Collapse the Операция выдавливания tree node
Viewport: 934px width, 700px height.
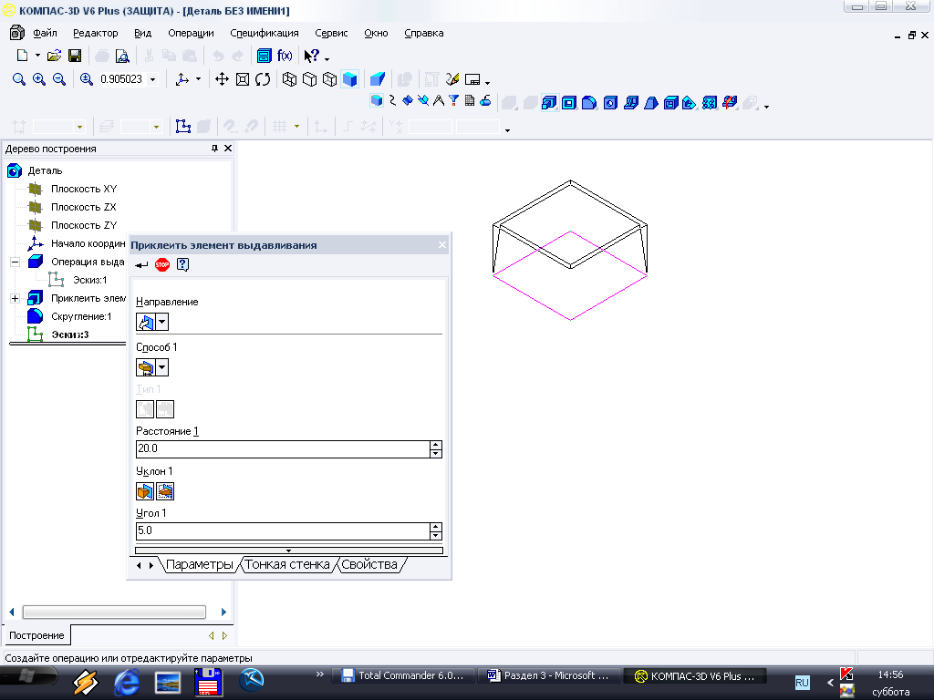pyautogui.click(x=15, y=262)
